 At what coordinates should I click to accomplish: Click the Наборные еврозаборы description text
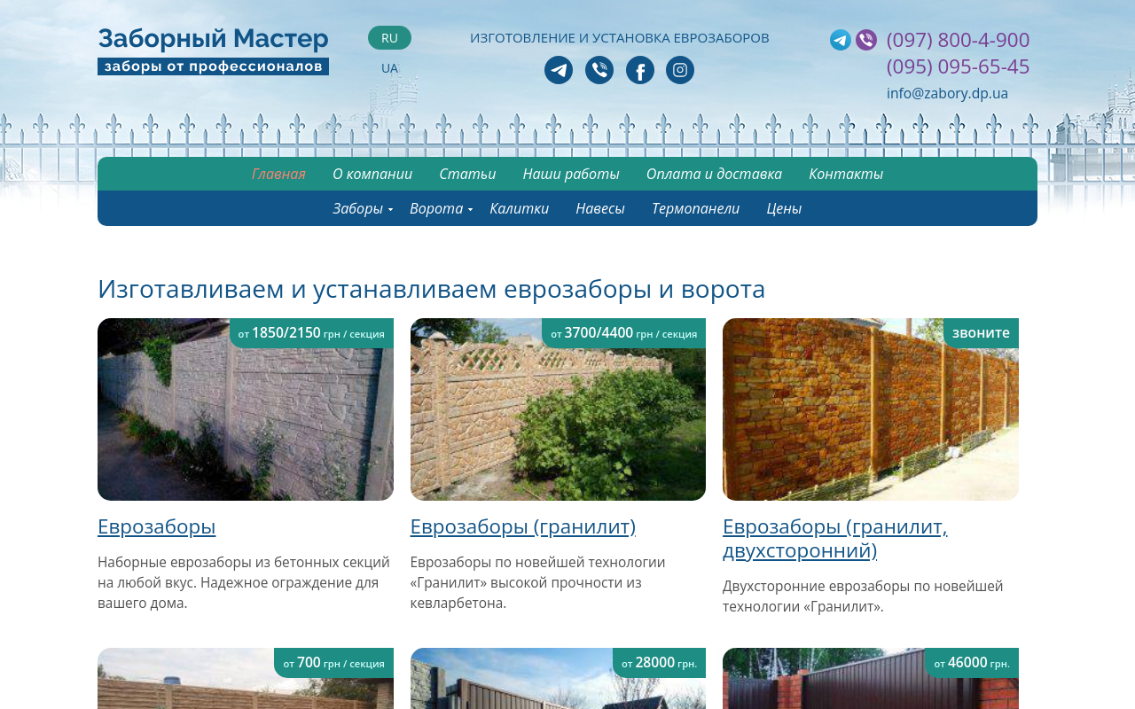(x=244, y=582)
